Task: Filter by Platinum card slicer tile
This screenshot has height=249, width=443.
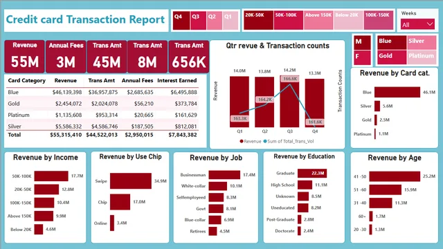Action: point(422,57)
